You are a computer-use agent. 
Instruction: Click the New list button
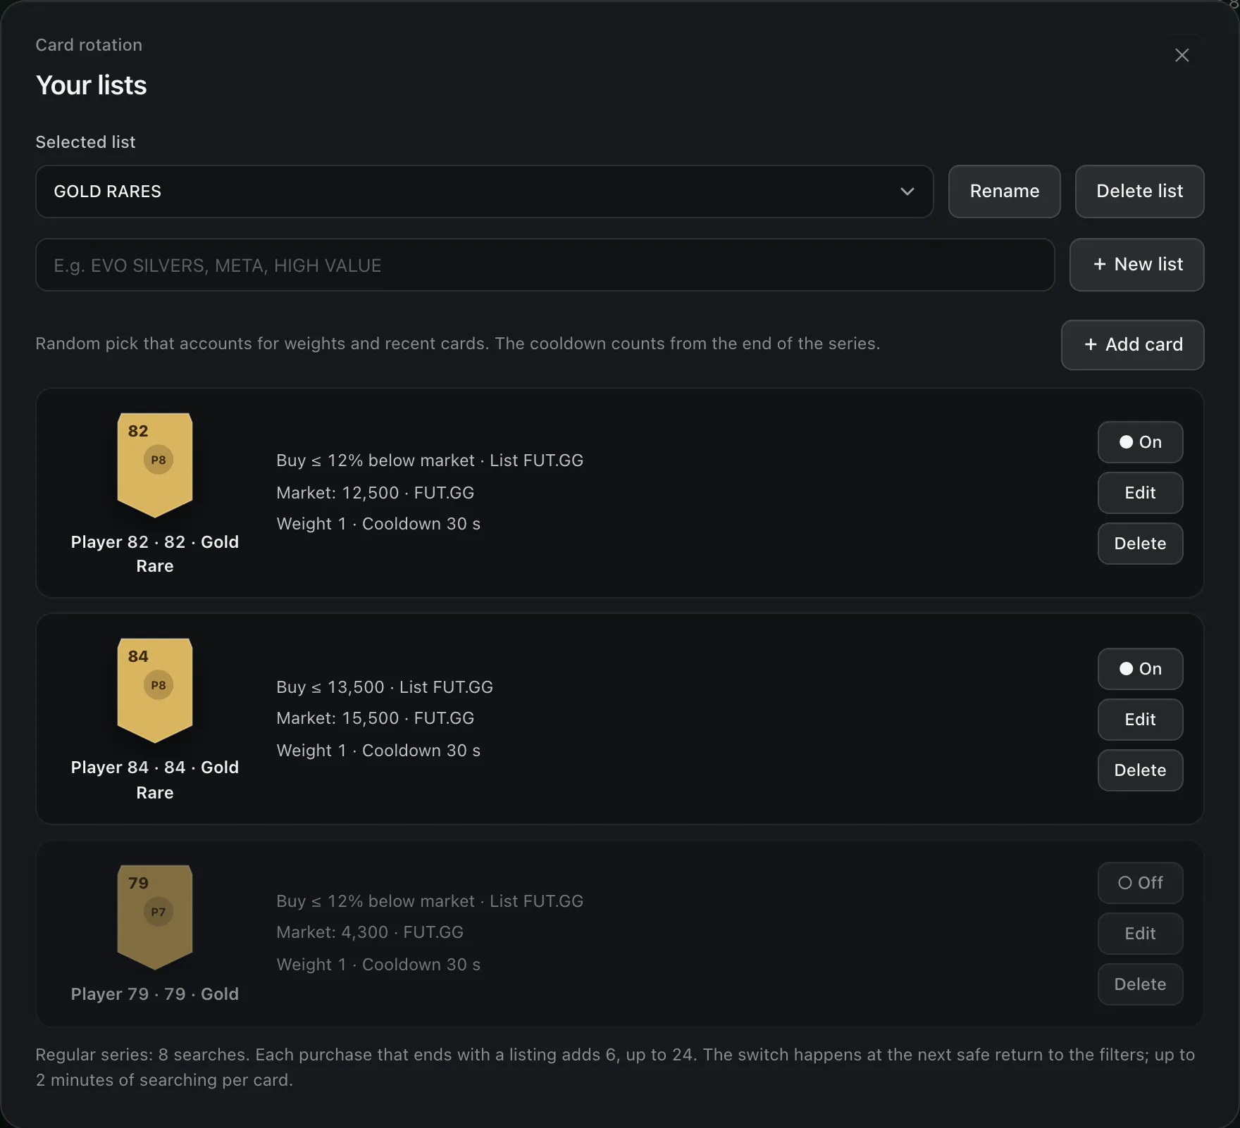click(x=1136, y=265)
